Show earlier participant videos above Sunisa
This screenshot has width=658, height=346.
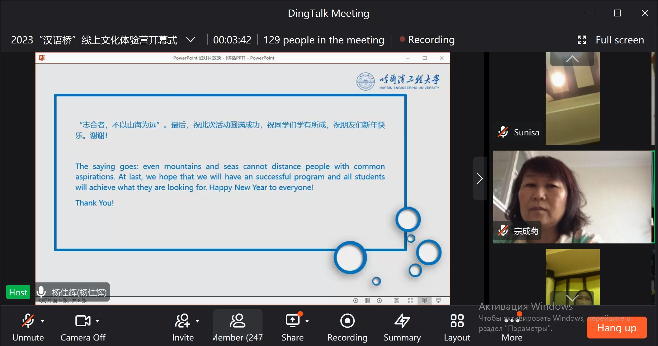(x=572, y=59)
